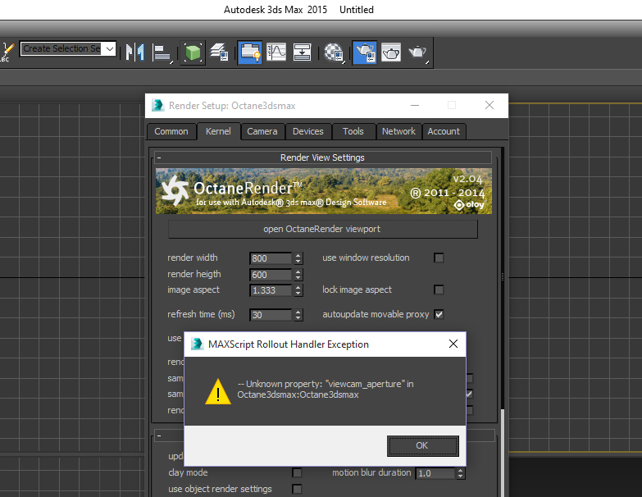Image resolution: width=642 pixels, height=497 pixels.
Task: Switch to the Camera tab
Action: 262,131
